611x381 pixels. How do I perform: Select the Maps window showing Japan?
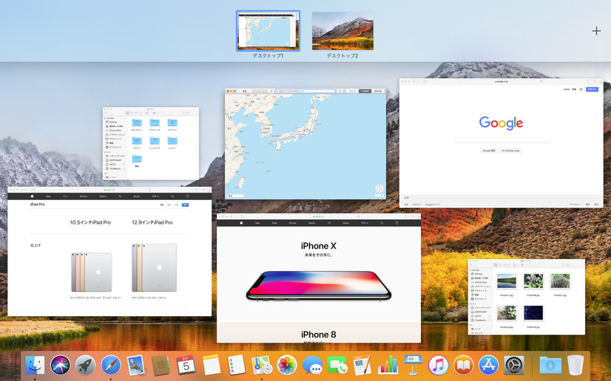tap(305, 144)
